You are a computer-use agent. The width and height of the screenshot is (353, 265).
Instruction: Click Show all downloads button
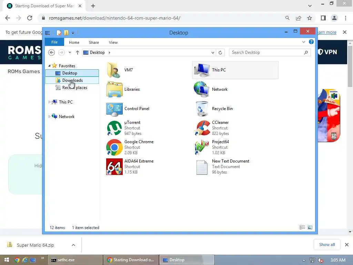pyautogui.click(x=327, y=245)
